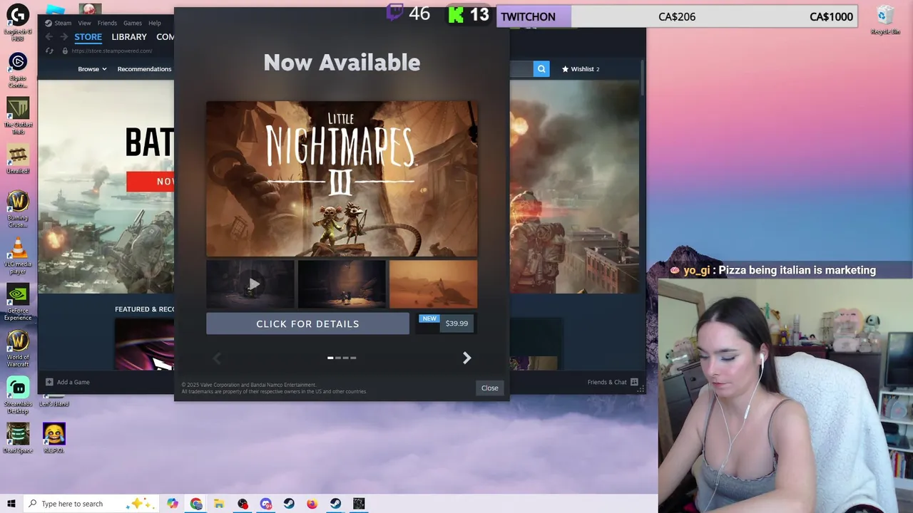Click the Steam taskbar icon beside Discord
The width and height of the screenshot is (913, 513).
[289, 504]
